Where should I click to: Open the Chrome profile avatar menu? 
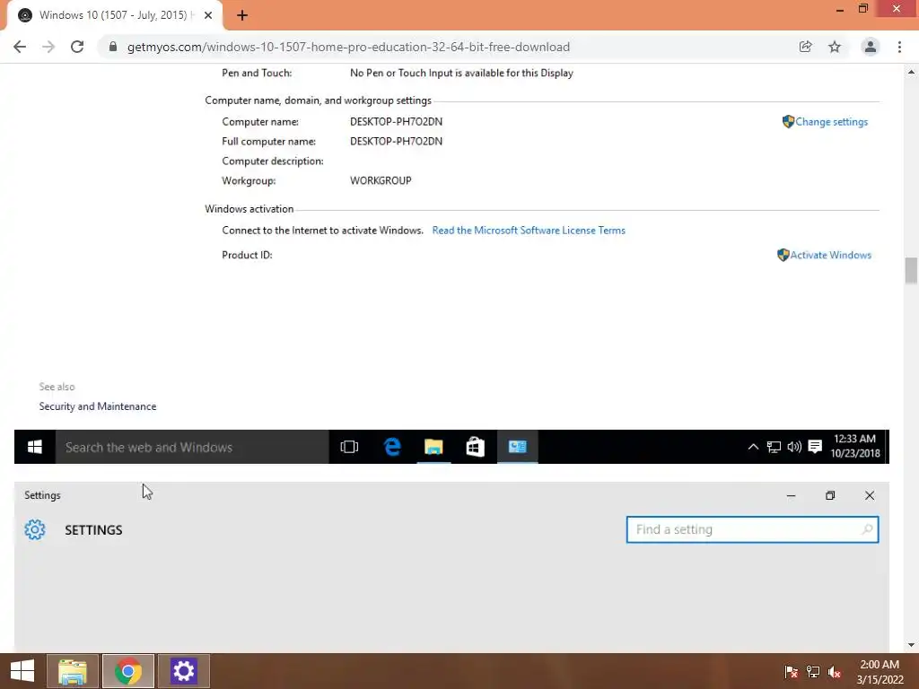871,47
